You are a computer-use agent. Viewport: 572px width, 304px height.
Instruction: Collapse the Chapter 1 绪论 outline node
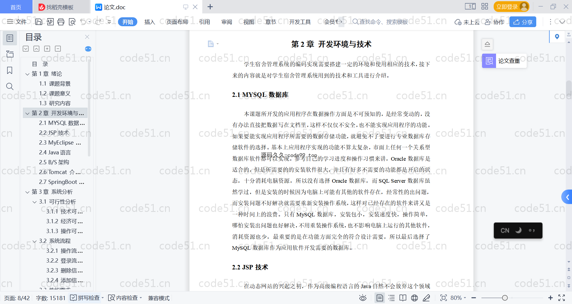[27, 74]
